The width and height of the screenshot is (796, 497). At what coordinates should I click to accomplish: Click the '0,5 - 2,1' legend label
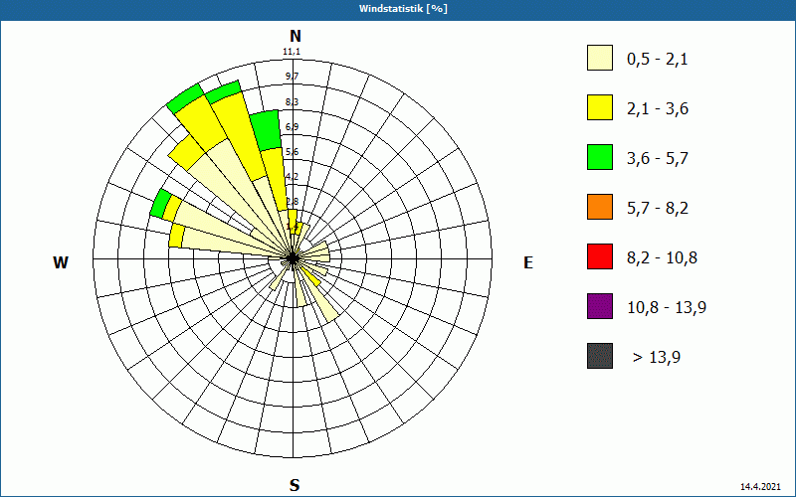[658, 60]
